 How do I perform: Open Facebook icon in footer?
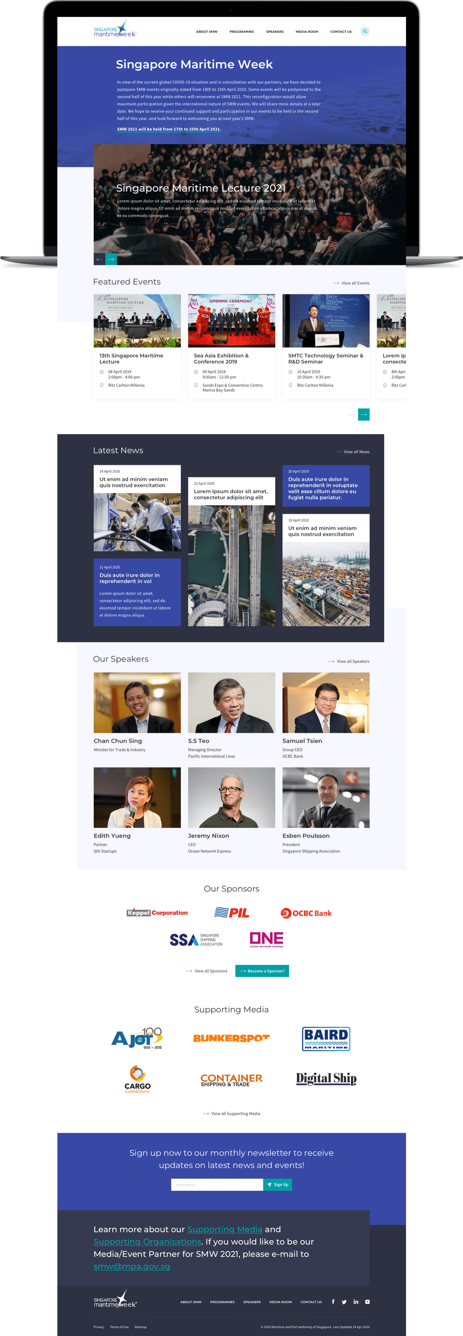tap(333, 1301)
